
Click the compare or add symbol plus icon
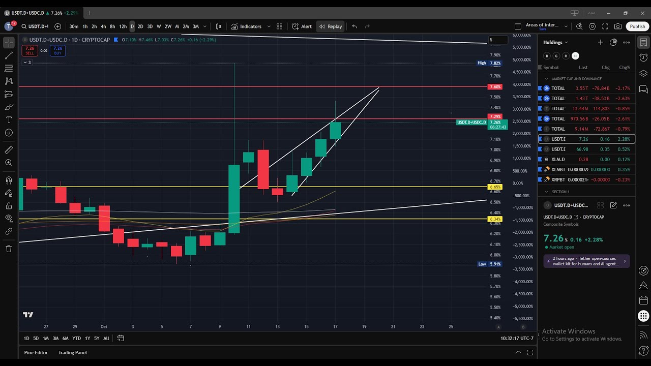pos(57,26)
